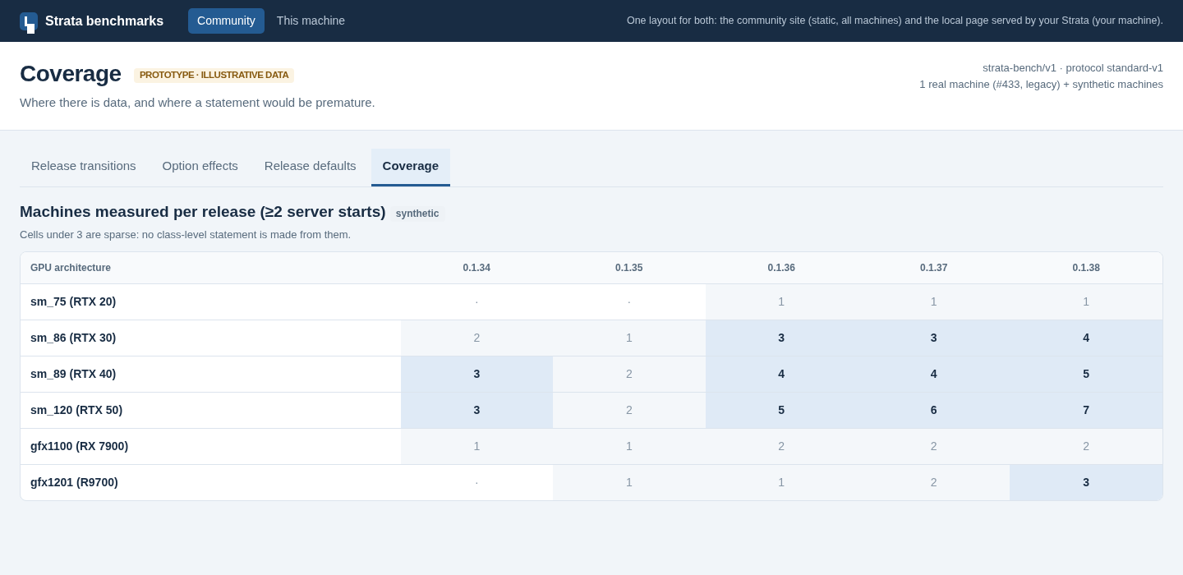1183x575 pixels.
Task: Click the sm_89 (RTX 40) cell for 0.1.38
Action: pyautogui.click(x=1086, y=374)
